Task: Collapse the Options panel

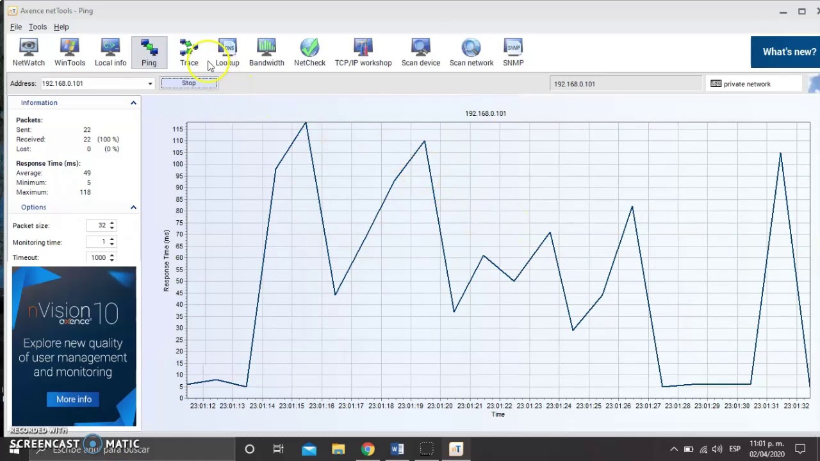Action: (133, 207)
